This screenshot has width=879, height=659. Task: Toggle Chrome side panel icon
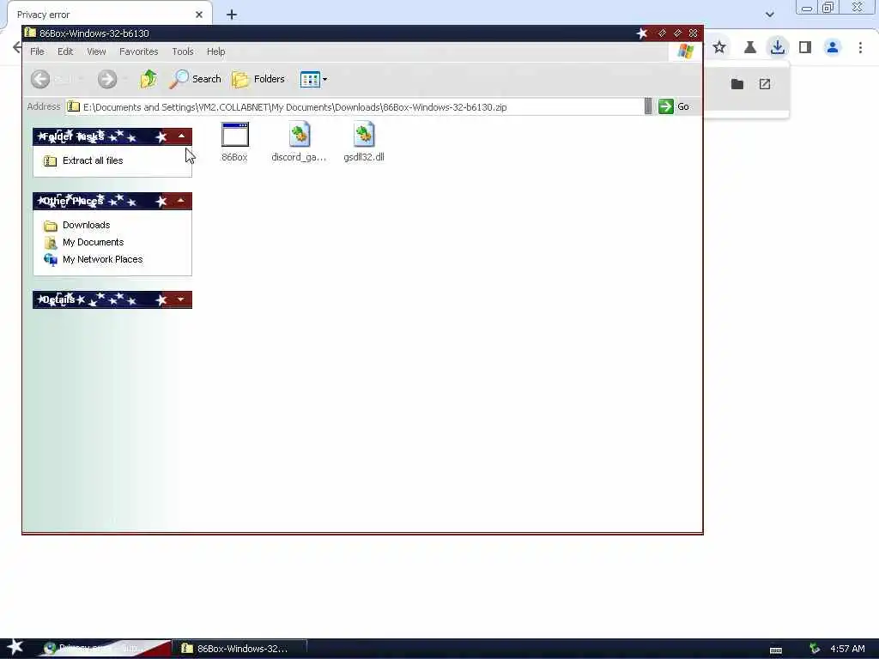pos(805,47)
